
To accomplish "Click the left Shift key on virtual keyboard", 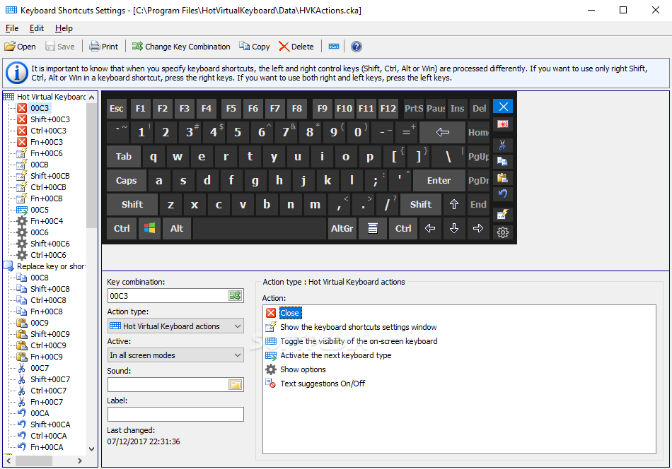I will 132,205.
